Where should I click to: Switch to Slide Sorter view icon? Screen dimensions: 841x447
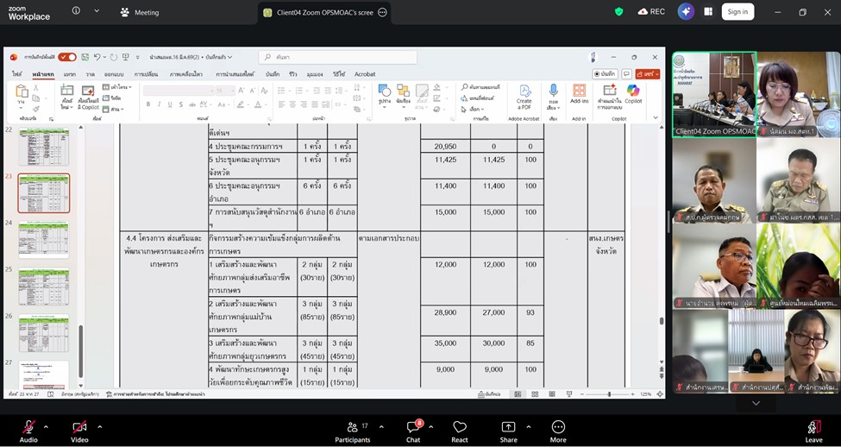(535, 394)
